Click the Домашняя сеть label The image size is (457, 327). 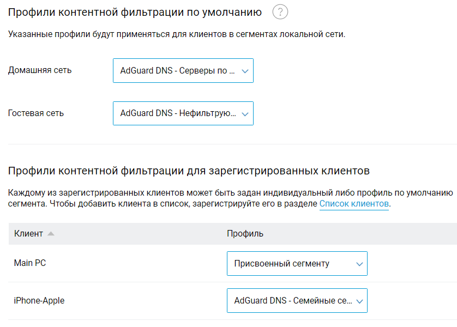40,70
